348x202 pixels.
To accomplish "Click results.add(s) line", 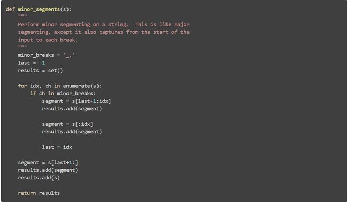I will point(39,178).
